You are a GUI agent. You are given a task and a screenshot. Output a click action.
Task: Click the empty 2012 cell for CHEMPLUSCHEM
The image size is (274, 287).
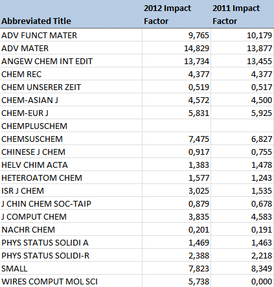176,126
